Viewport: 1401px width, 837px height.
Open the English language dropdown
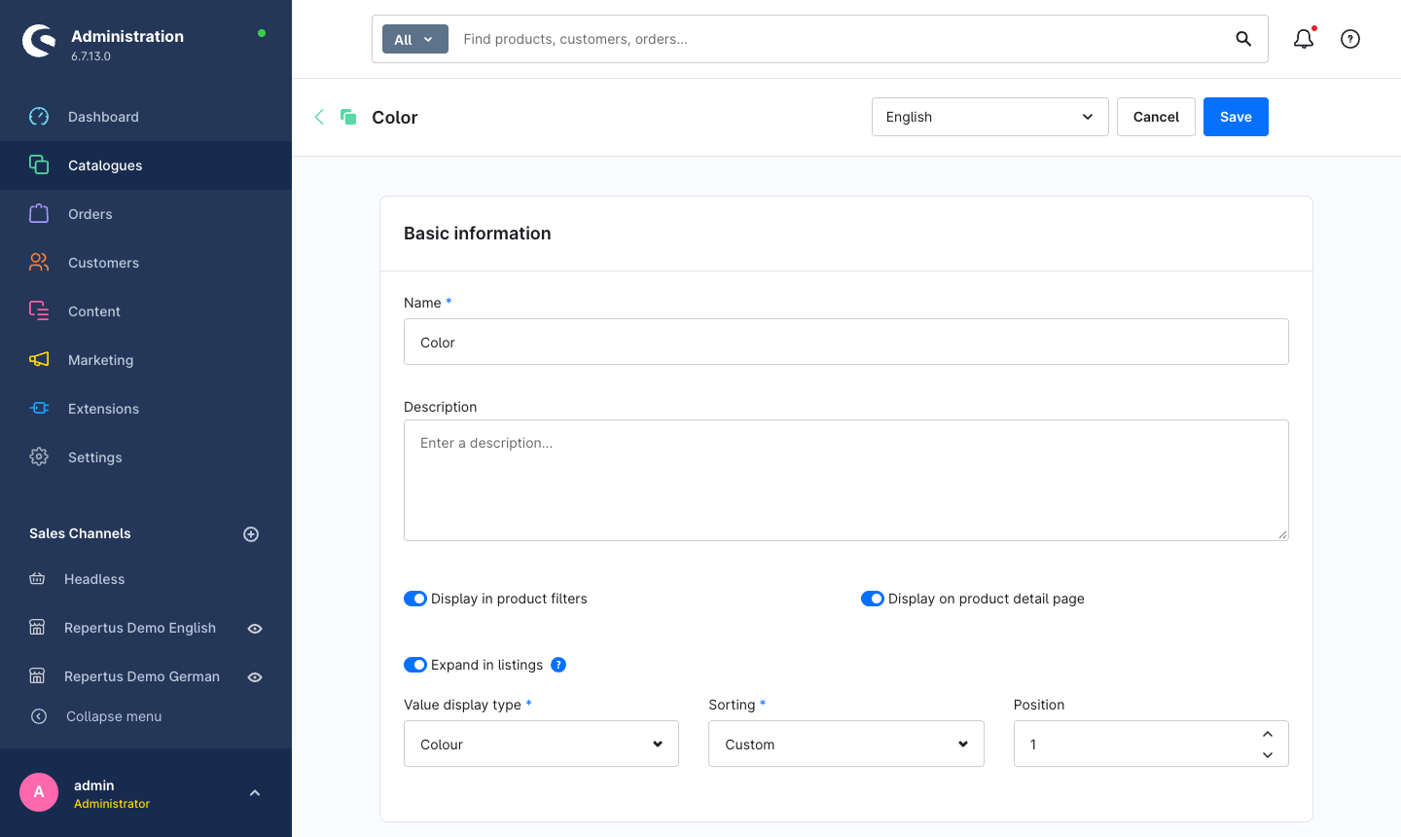click(x=990, y=117)
